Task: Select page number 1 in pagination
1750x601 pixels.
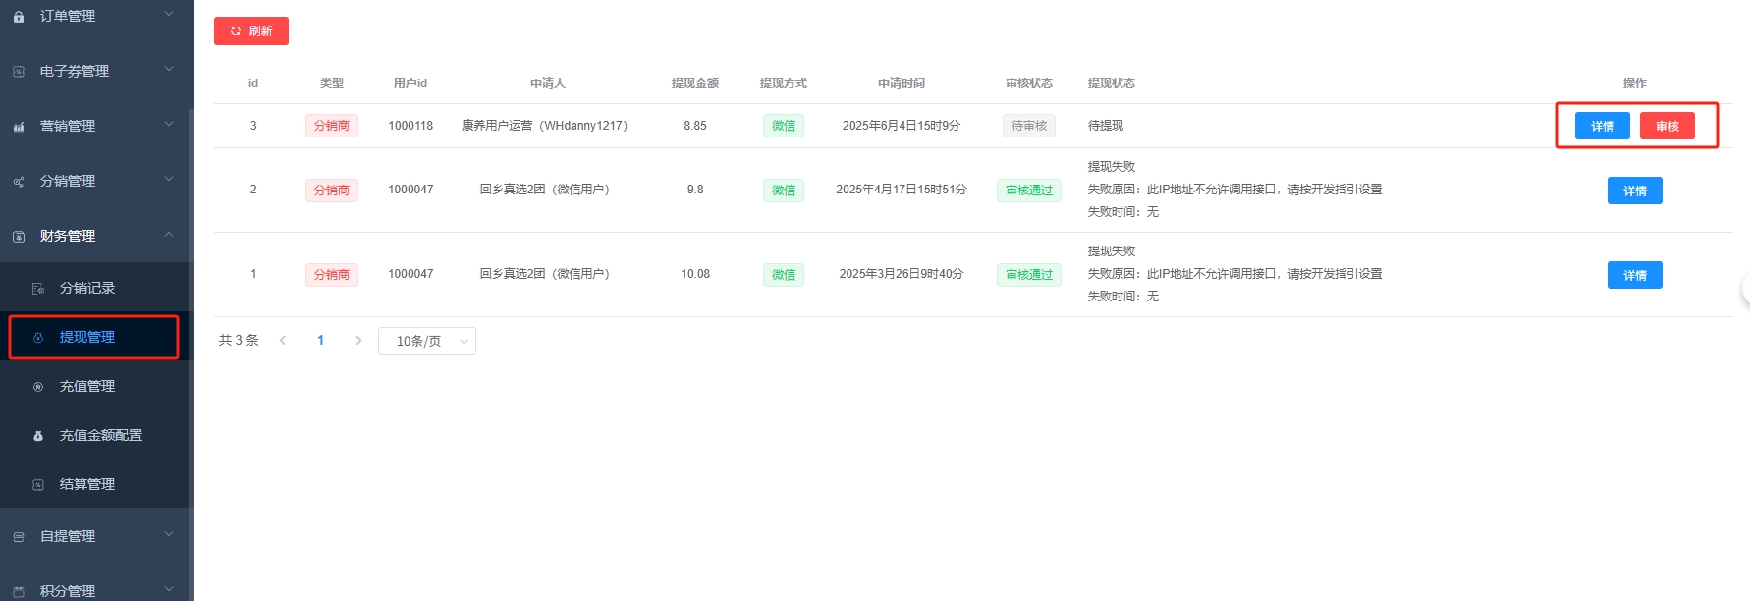Action: (x=320, y=341)
